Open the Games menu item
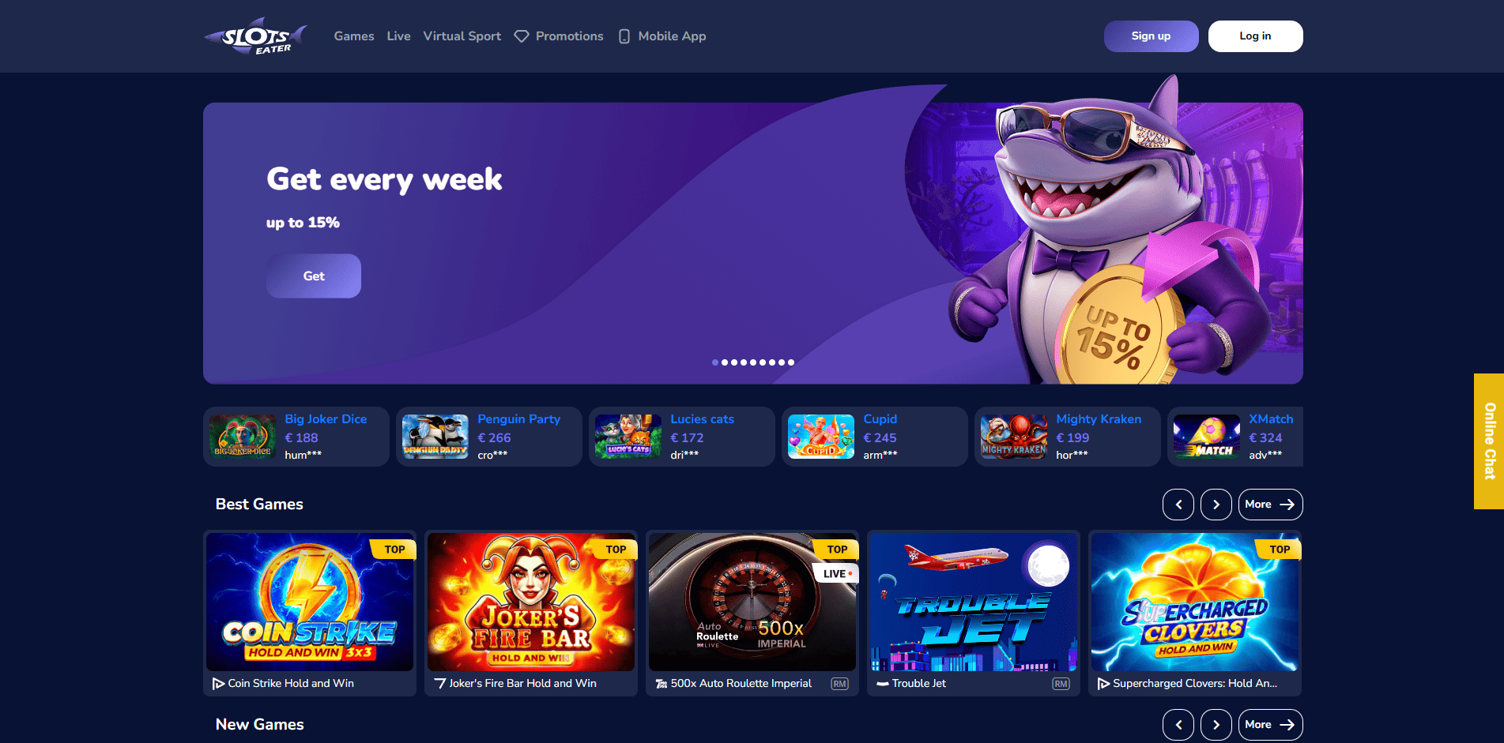The width and height of the screenshot is (1504, 743). (354, 36)
